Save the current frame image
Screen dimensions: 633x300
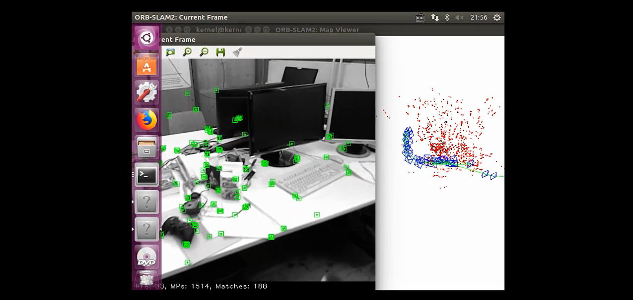(221, 52)
